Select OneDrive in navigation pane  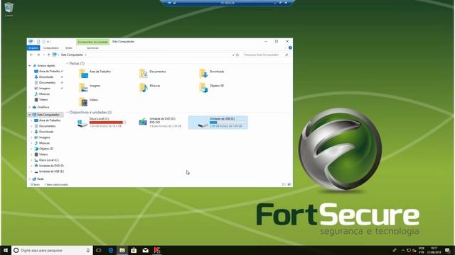(x=43, y=107)
